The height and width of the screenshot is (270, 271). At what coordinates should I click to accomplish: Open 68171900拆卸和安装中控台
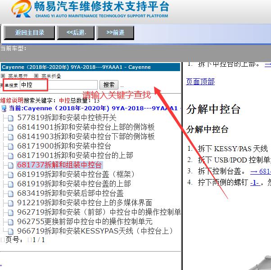(x=64, y=146)
